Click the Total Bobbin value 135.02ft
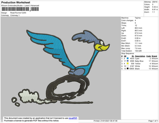The width and height of the screenshot is (159, 123). click(x=138, y=51)
